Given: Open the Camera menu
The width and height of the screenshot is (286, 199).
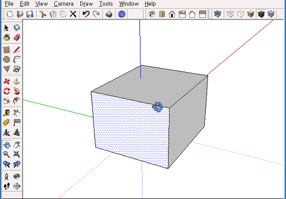Looking at the screenshot, I should pos(64,4).
